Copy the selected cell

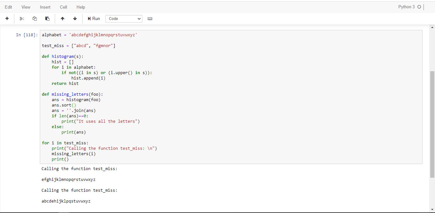click(35, 19)
